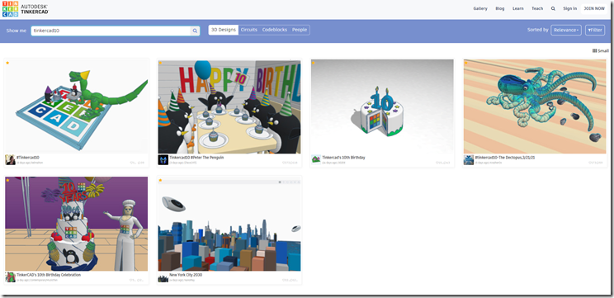Open the blue octopus Dectopus thumbnail
Screen dimensions: 614x298
coord(535,106)
